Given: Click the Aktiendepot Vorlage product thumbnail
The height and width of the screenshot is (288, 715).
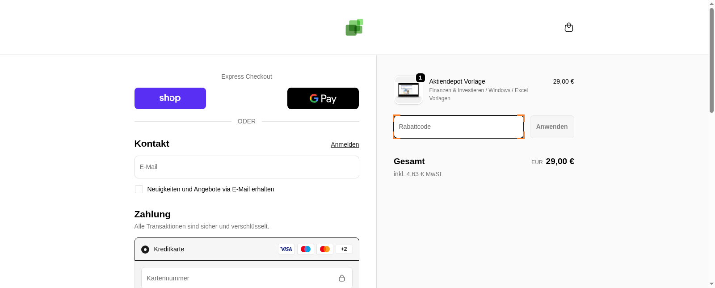Looking at the screenshot, I should [x=408, y=90].
